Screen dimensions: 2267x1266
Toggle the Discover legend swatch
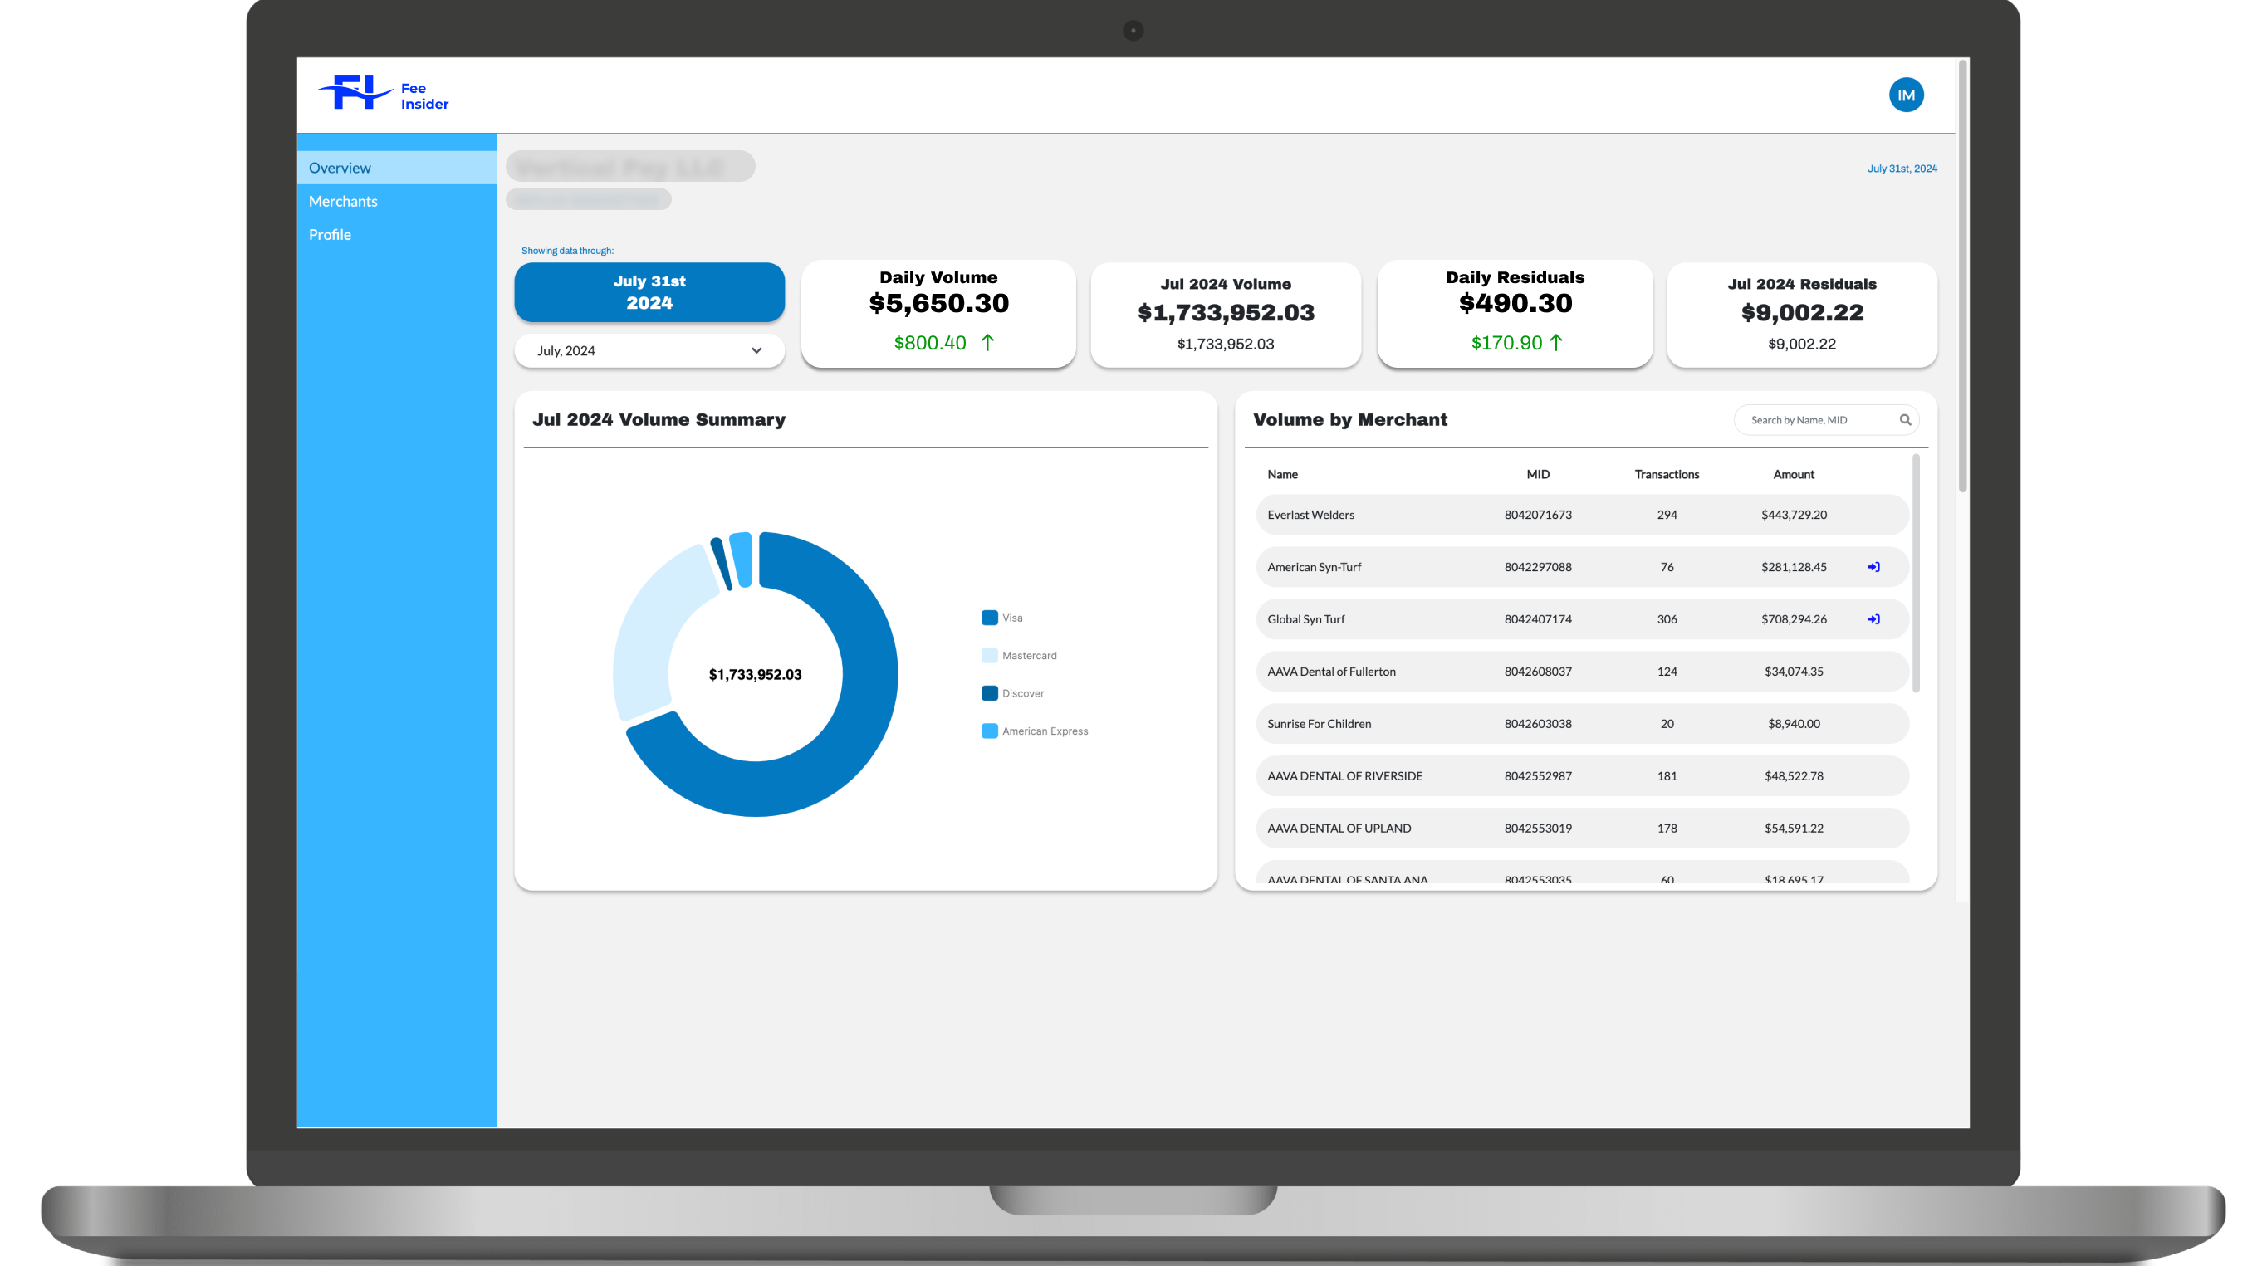(x=989, y=693)
